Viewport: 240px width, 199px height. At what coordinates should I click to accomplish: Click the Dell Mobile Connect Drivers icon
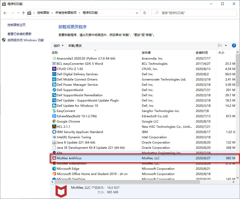[x=54, y=79]
